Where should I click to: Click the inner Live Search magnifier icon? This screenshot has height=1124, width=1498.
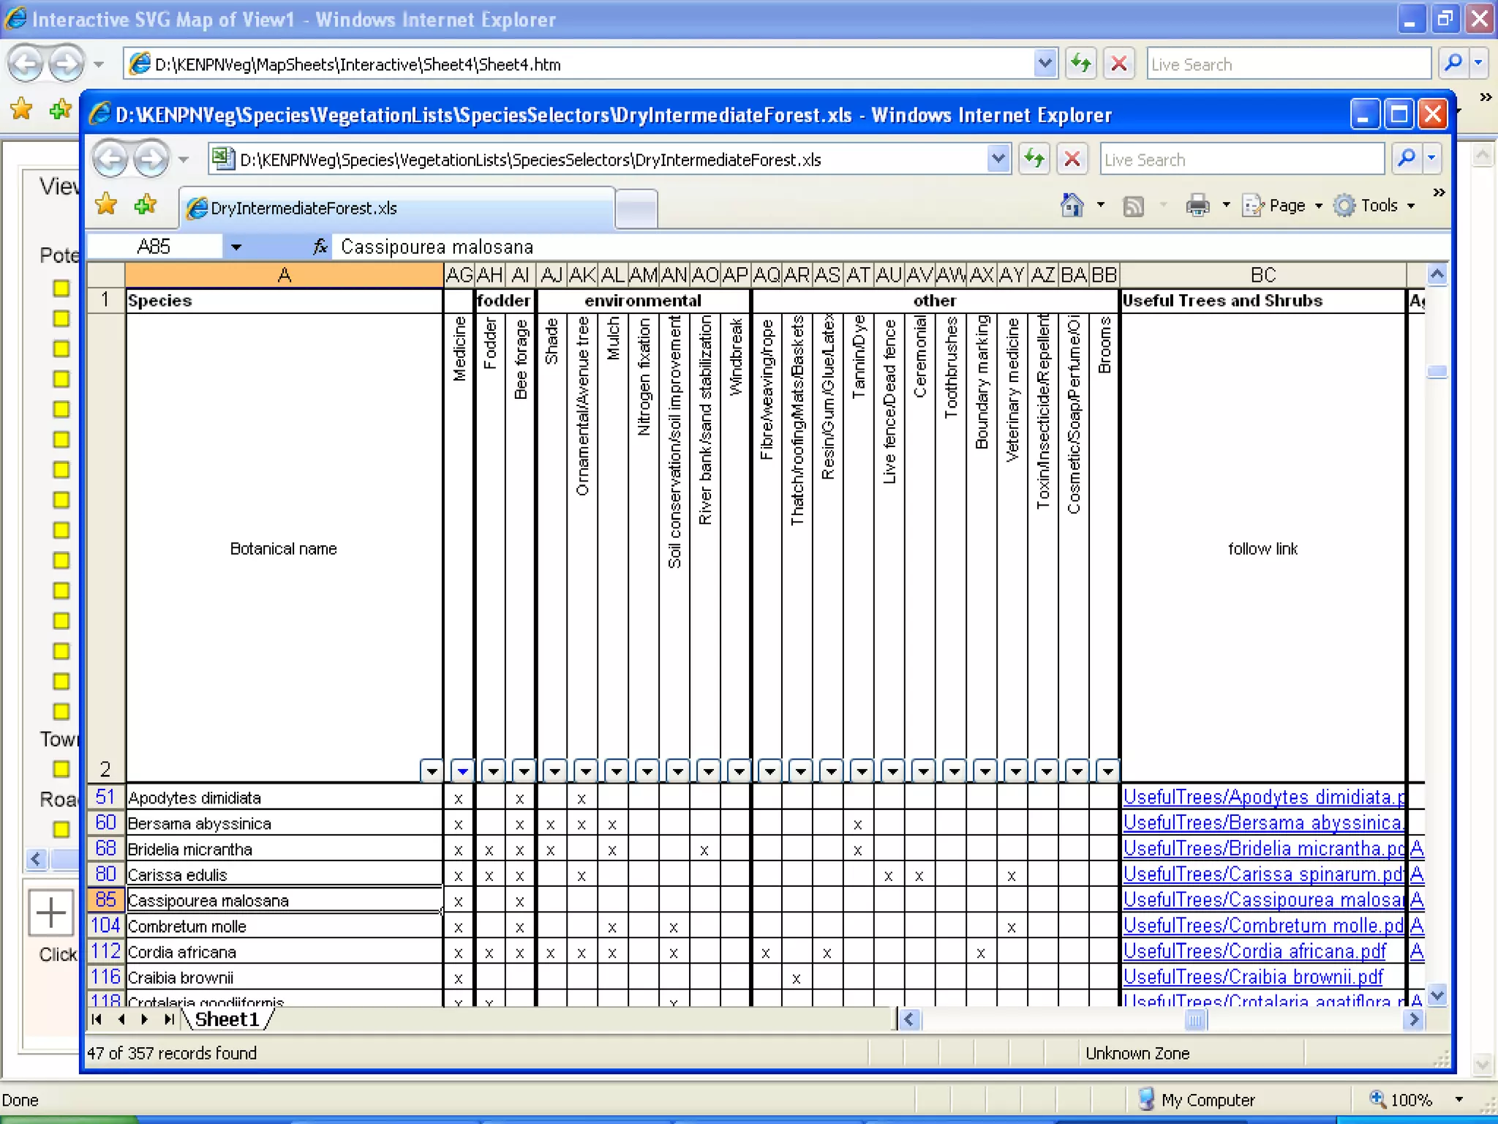pos(1406,158)
